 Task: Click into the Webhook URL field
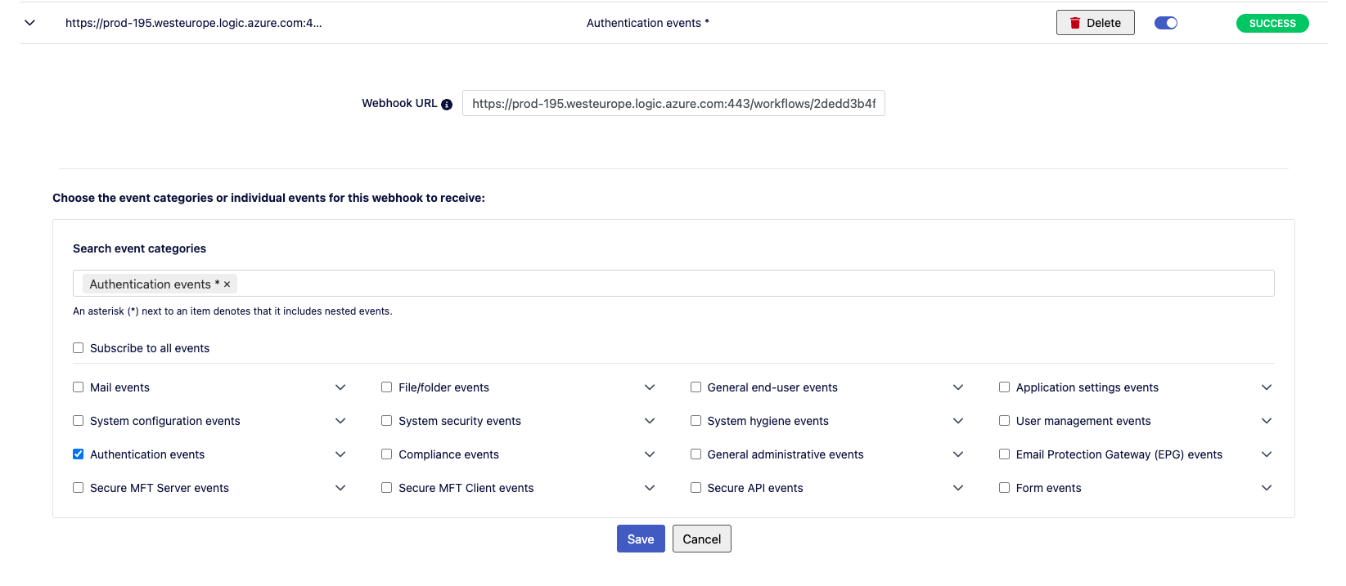coord(673,104)
